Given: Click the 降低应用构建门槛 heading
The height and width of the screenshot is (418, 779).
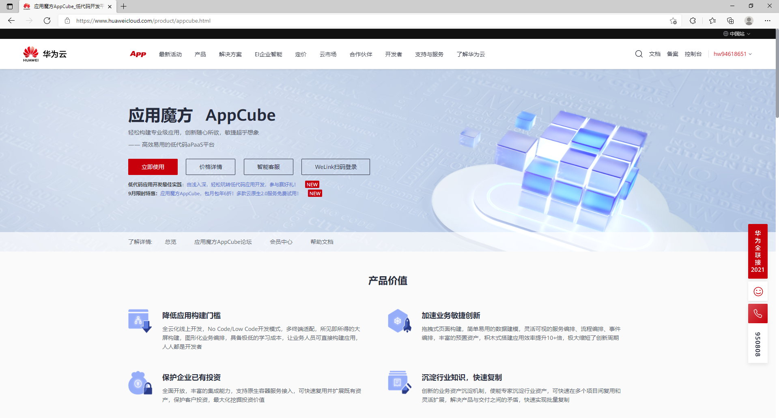Looking at the screenshot, I should pyautogui.click(x=192, y=316).
